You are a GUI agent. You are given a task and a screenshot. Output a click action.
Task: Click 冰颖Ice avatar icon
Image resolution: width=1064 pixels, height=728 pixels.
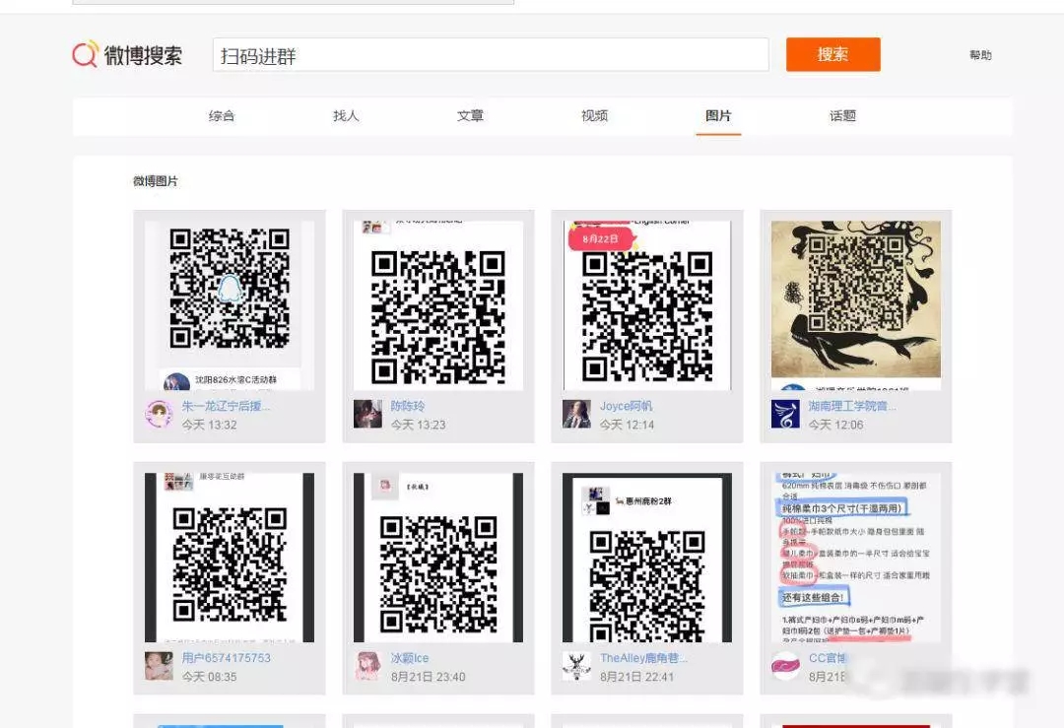(x=367, y=666)
